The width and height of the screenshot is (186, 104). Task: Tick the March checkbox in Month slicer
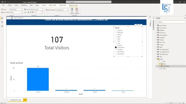pos(116,35)
